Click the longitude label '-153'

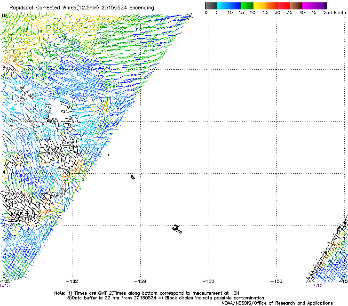(x=277, y=282)
